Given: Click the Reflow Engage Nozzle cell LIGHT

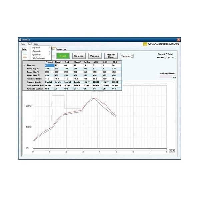Looking at the screenshot, I should tap(88, 82).
